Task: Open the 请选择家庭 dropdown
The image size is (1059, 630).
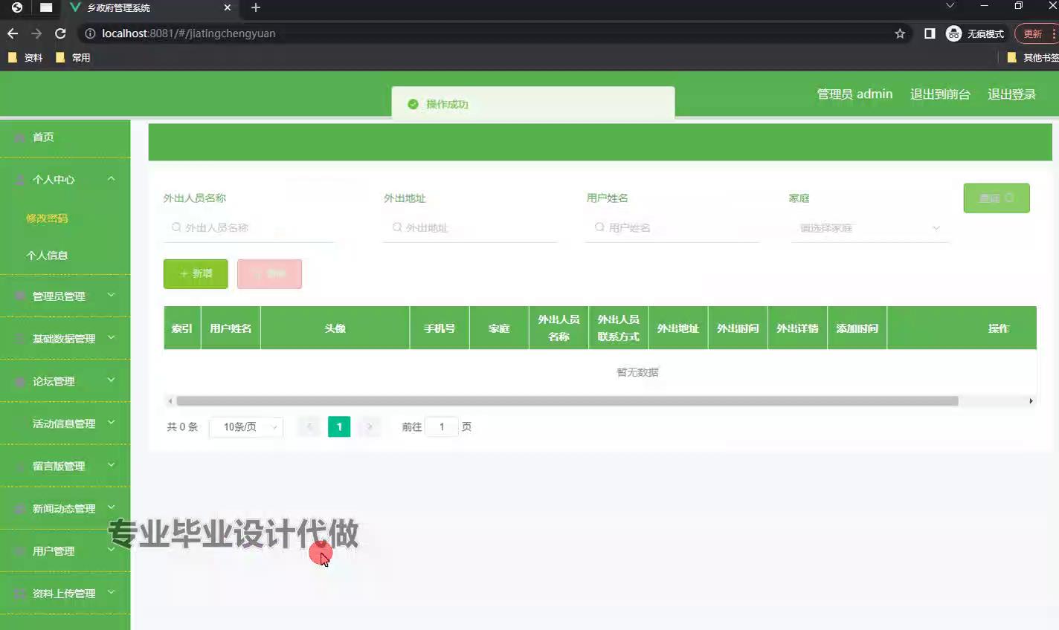Action: (869, 228)
